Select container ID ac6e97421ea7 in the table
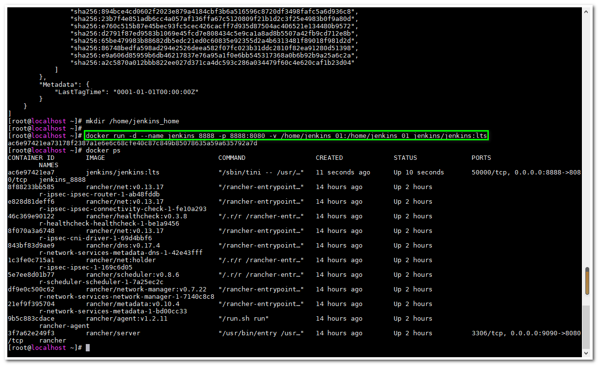Image resolution: width=598 pixels, height=365 pixels. pyautogui.click(x=31, y=172)
